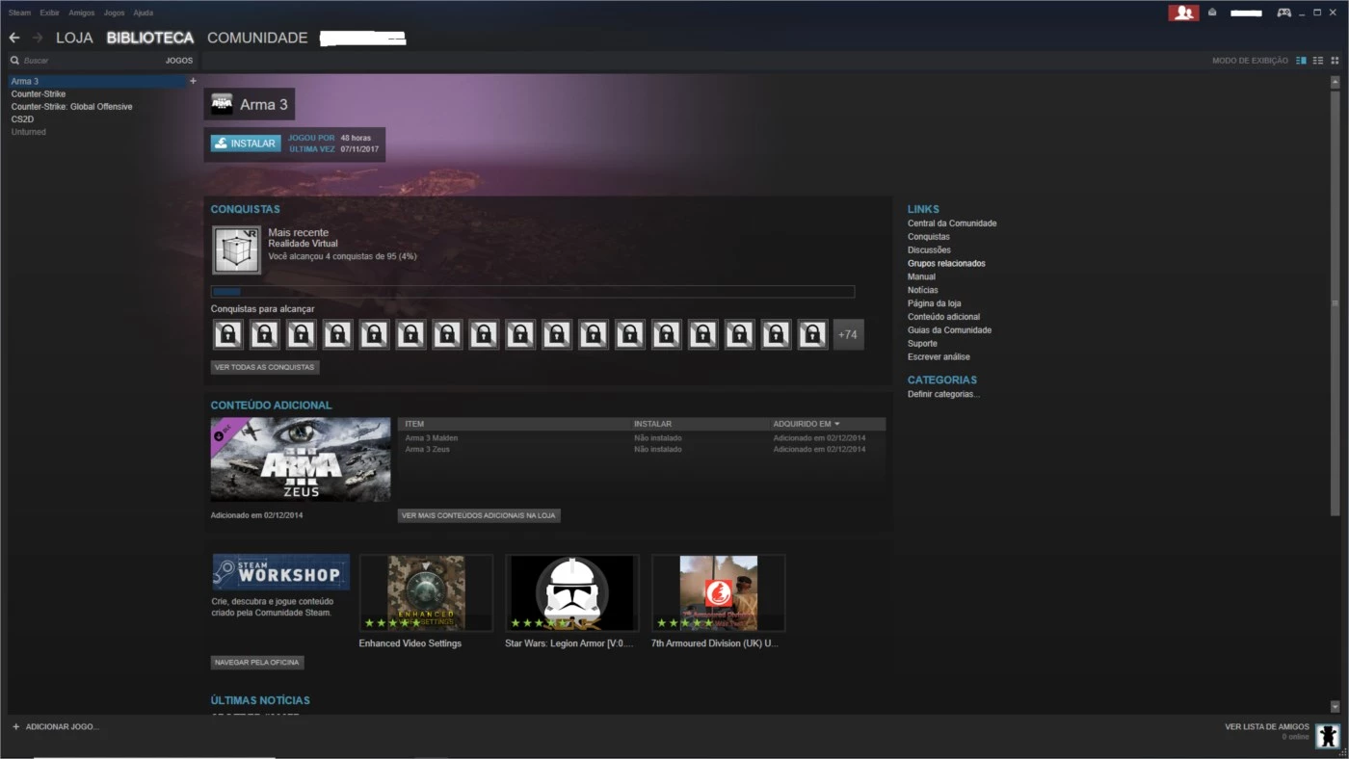The image size is (1349, 759).
Task: Open the Conquistas link under Links
Action: tap(929, 237)
